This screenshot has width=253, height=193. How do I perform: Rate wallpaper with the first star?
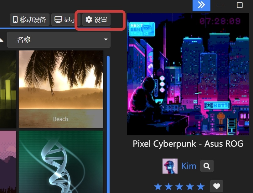tap(158, 187)
